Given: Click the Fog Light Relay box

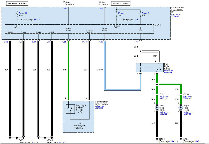Looking at the screenshot, I should click(x=149, y=68).
